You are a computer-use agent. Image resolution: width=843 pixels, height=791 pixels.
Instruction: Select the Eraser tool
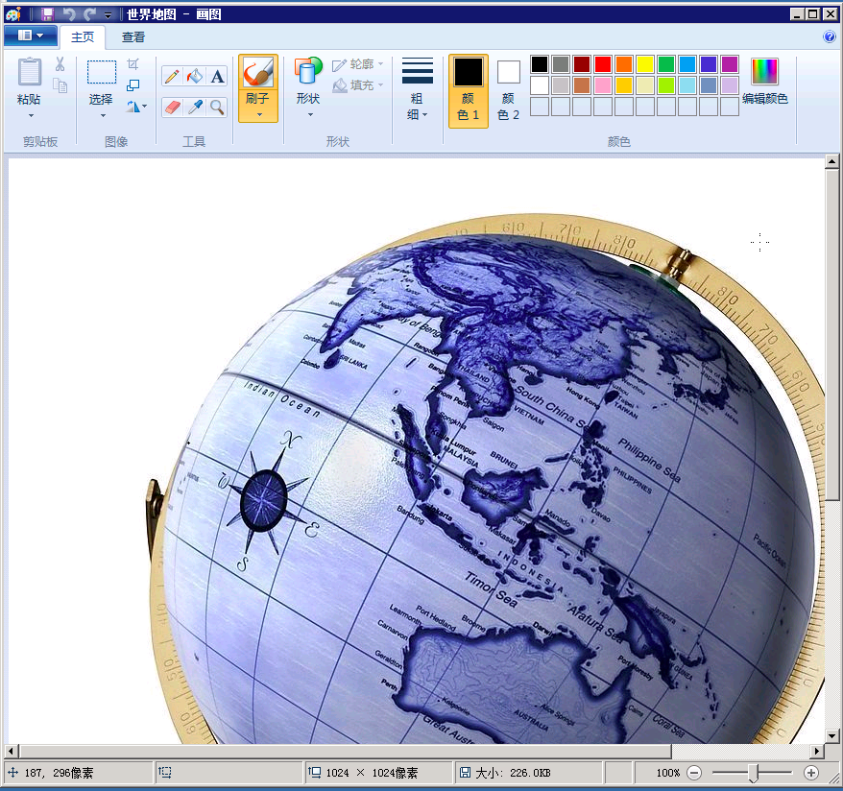pyautogui.click(x=172, y=107)
